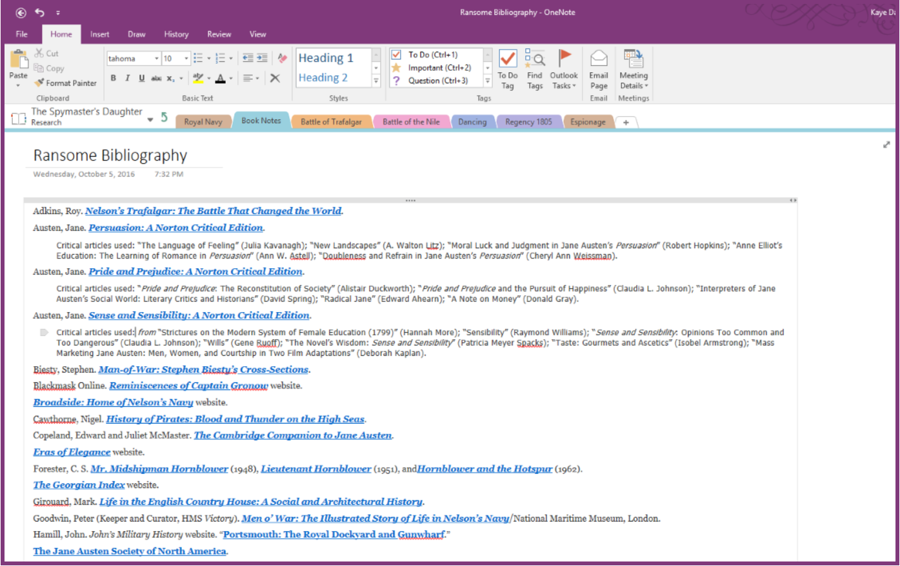Click the Ransome Bibliography page title

click(110, 155)
